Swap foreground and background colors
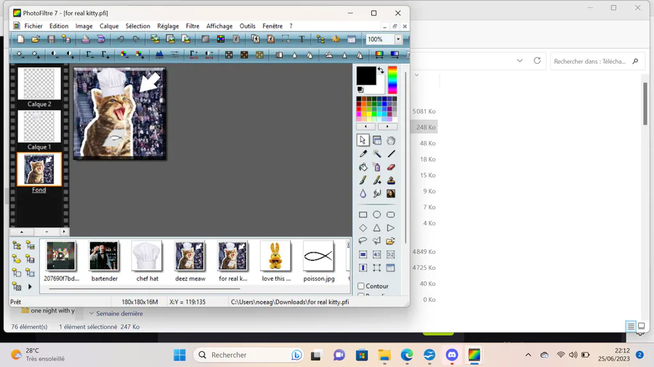Viewport: 654px width, 367px height. pyautogui.click(x=381, y=70)
